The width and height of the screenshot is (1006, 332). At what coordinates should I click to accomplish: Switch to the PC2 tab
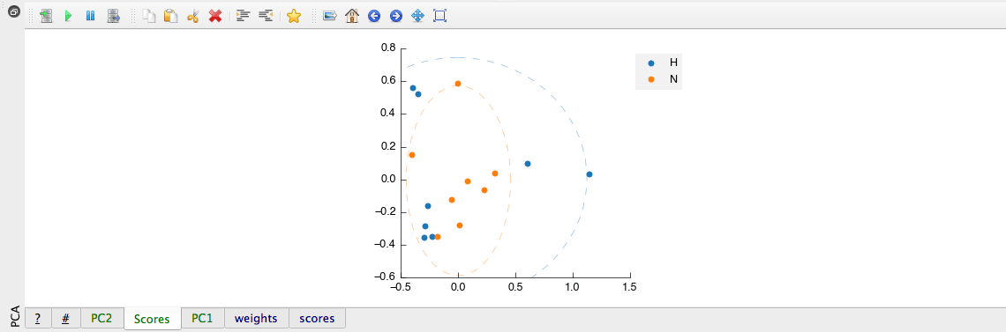(x=101, y=318)
